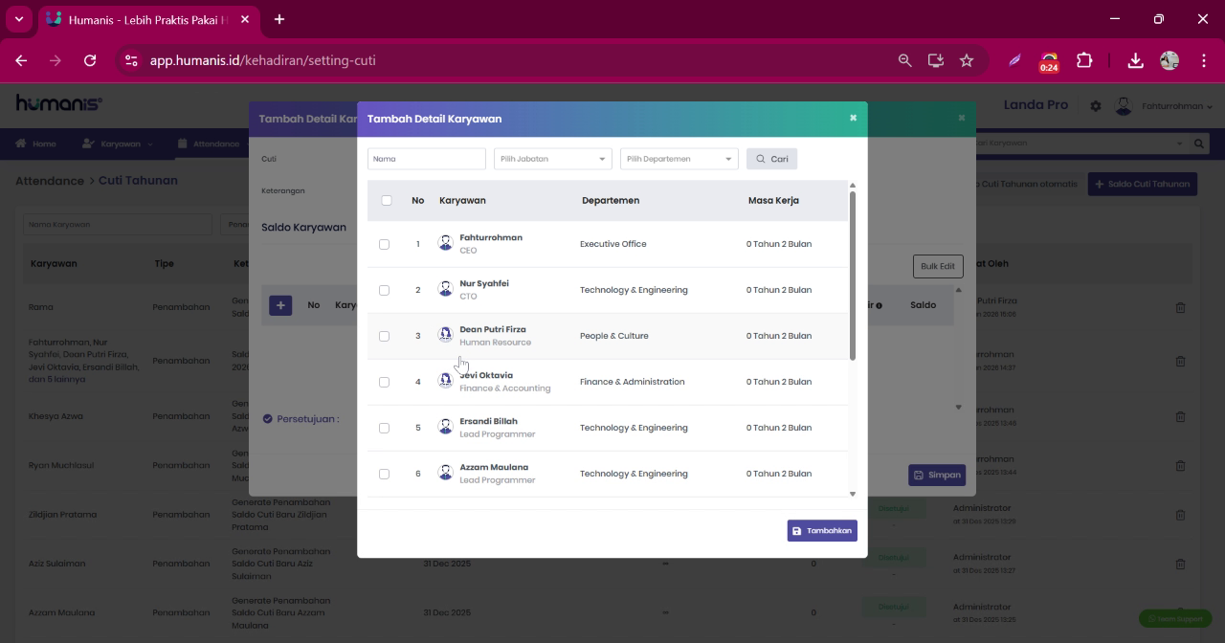This screenshot has width=1225, height=643.
Task: Click the Tambahkan button
Action: tap(822, 530)
